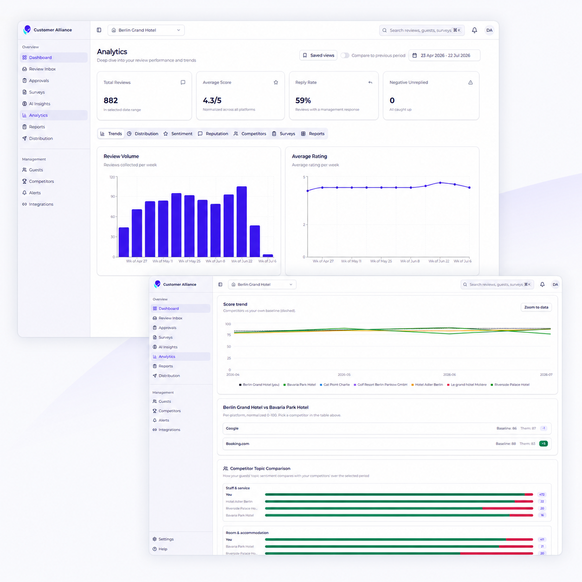The width and height of the screenshot is (582, 582).
Task: Click the sidebar collapse icon in back window
Action: pos(99,30)
